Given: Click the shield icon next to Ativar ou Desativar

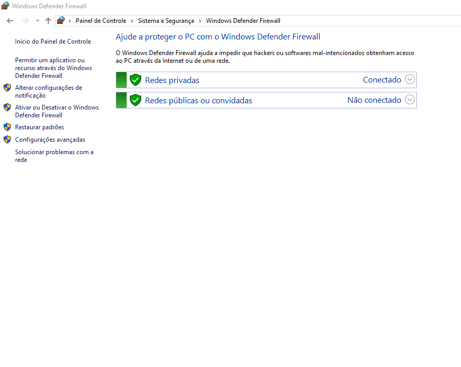Looking at the screenshot, I should (7, 107).
